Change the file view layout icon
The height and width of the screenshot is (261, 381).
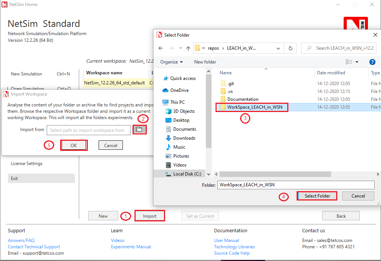[x=349, y=62]
